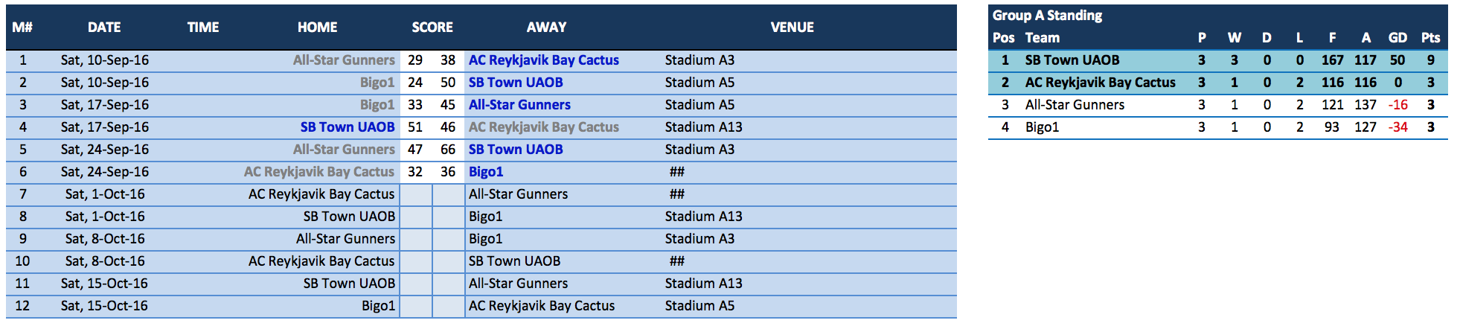Select the away score box for match 10
This screenshot has width=1460, height=329.
click(x=448, y=261)
